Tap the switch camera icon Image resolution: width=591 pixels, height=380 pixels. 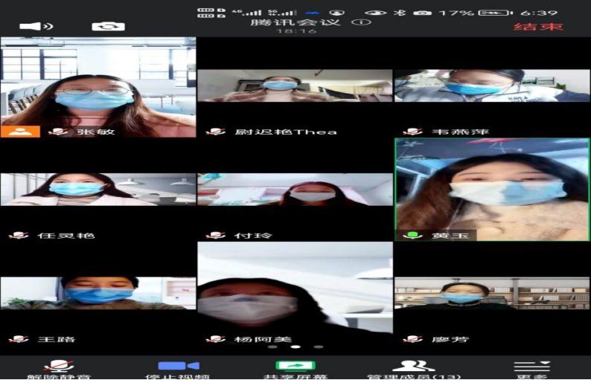[108, 26]
